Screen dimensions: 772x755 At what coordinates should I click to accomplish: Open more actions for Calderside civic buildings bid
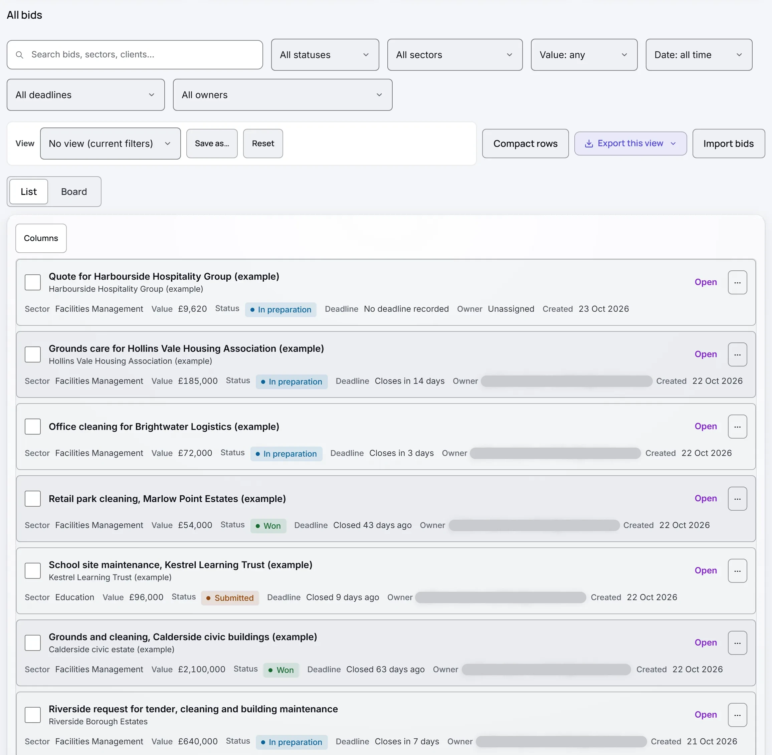737,643
